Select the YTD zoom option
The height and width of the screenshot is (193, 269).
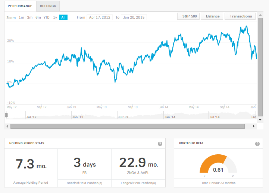click(46, 17)
